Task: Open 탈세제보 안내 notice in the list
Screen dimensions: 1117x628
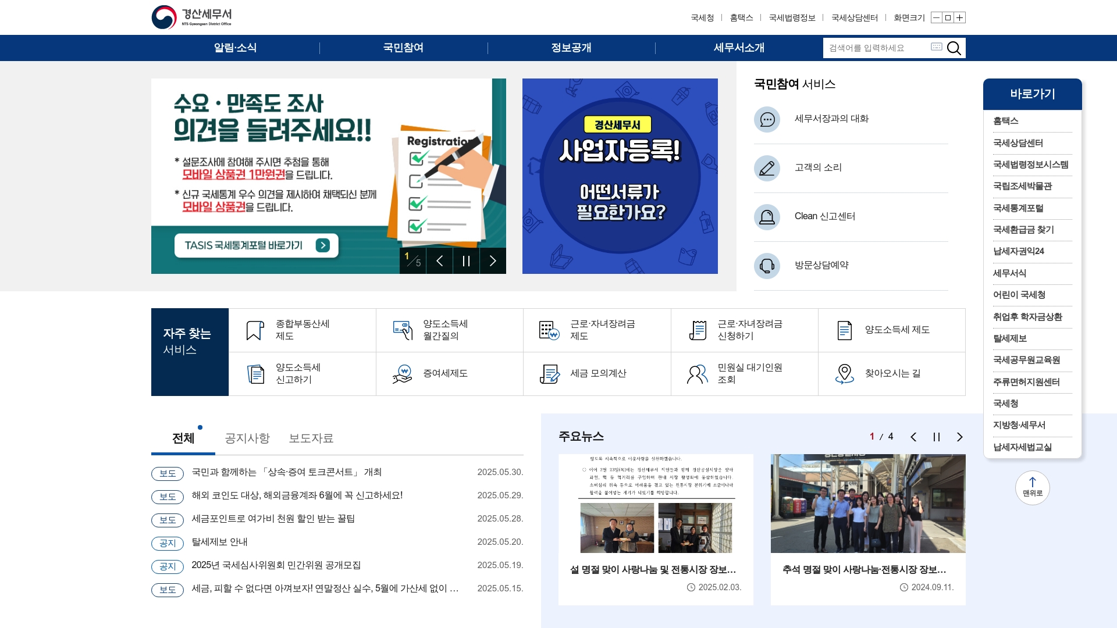Action: click(219, 542)
